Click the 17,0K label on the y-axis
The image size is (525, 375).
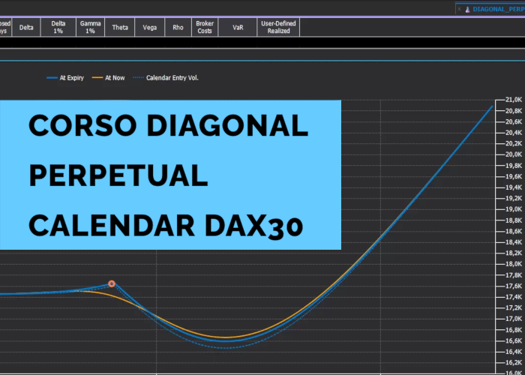click(514, 319)
